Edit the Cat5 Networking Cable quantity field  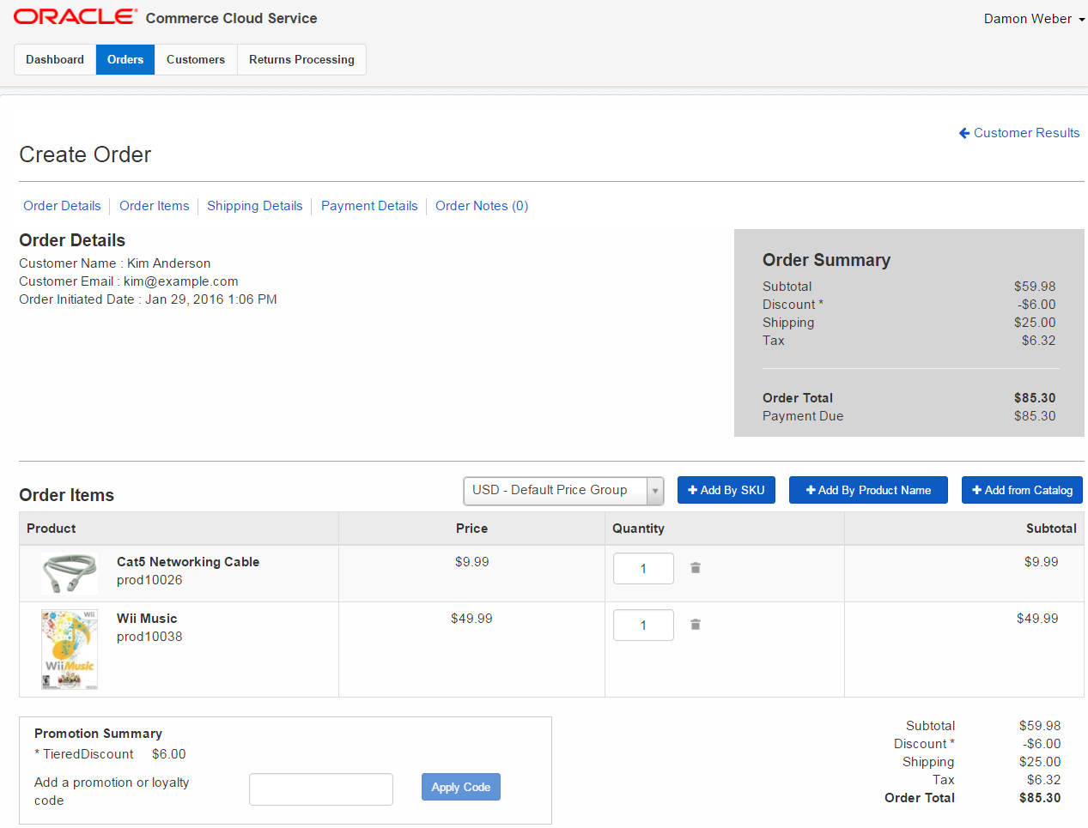click(643, 569)
